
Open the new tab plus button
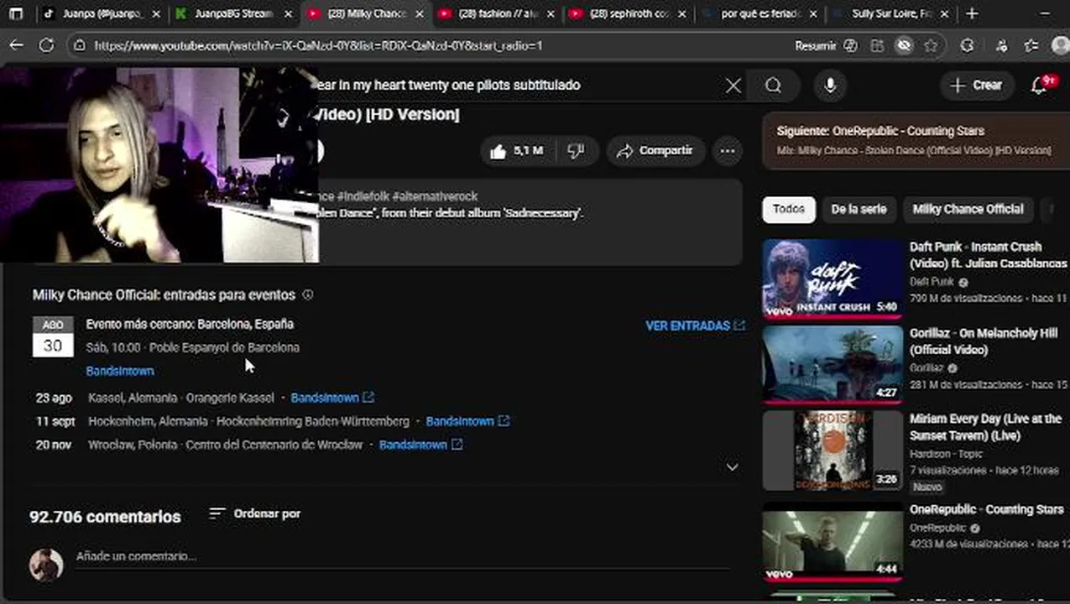[x=972, y=13]
